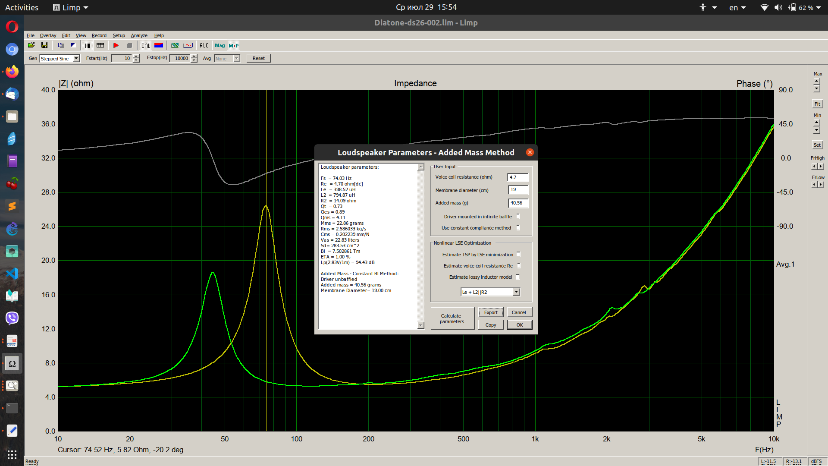
Task: Click the CAL calibration toolbar button
Action: (146, 45)
